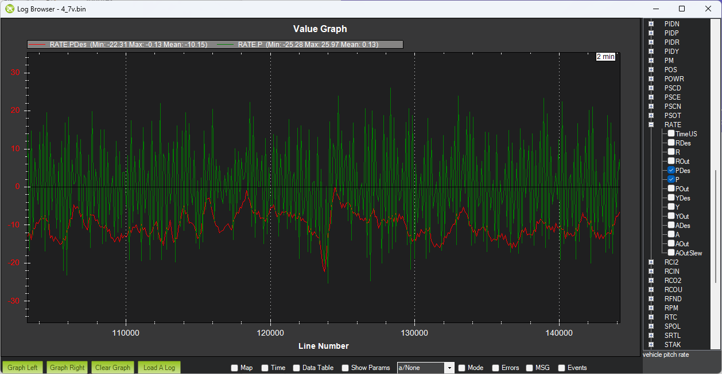
Task: Expand the RCIN log message group
Action: tap(651, 271)
